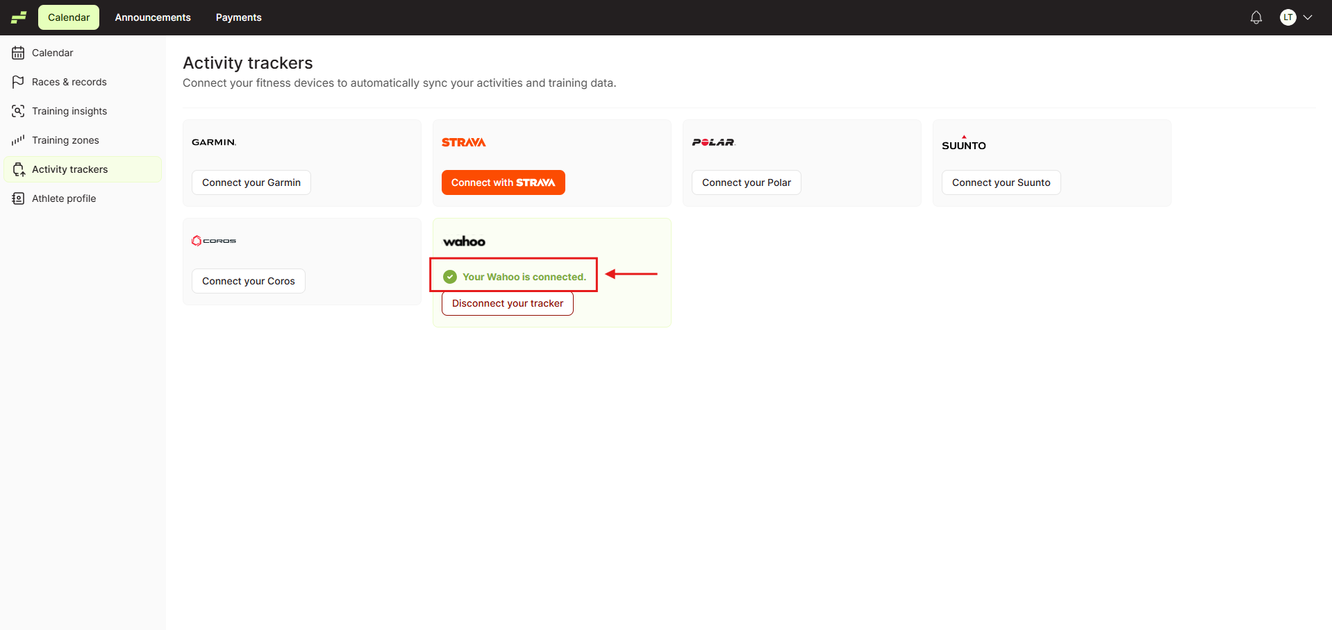Click the Polar logo
Screen dimensions: 1332x630
point(714,142)
